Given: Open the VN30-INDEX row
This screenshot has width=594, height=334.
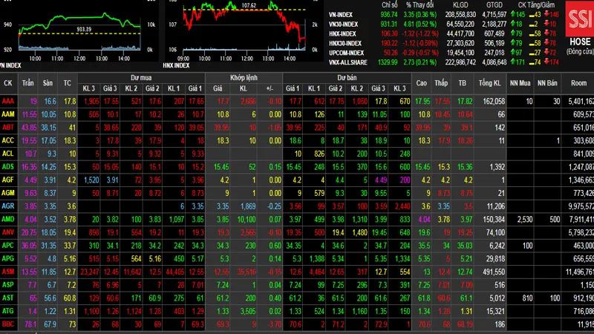Looking at the screenshot, I should pyautogui.click(x=444, y=24).
